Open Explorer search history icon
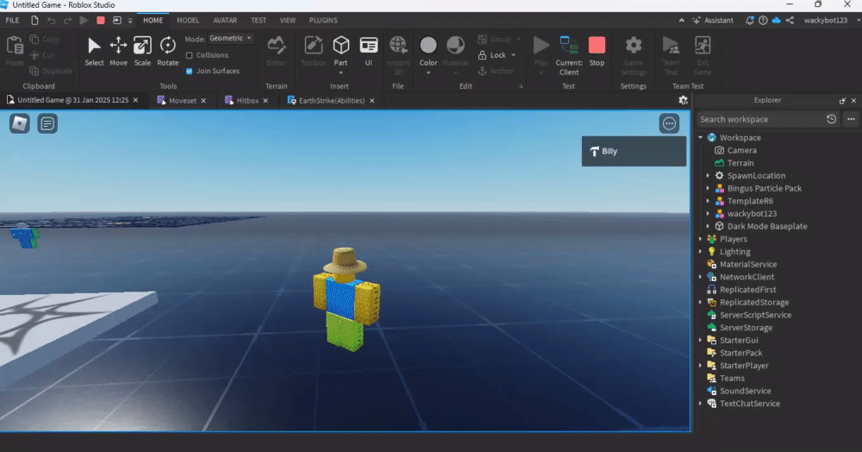The image size is (862, 452). (x=831, y=119)
